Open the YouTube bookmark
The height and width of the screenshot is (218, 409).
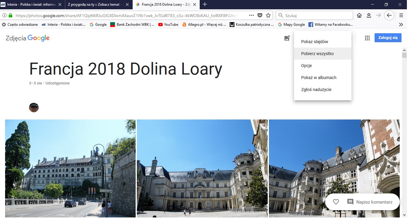pyautogui.click(x=168, y=25)
